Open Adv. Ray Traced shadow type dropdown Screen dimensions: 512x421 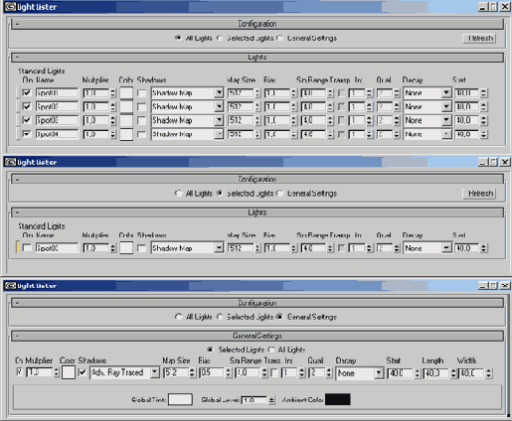(x=154, y=372)
